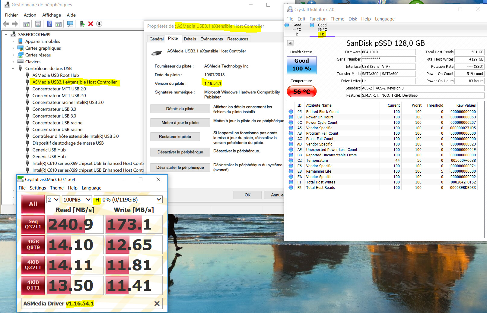
Task: Open the Fichier menu in Device Manager
Action: point(11,15)
